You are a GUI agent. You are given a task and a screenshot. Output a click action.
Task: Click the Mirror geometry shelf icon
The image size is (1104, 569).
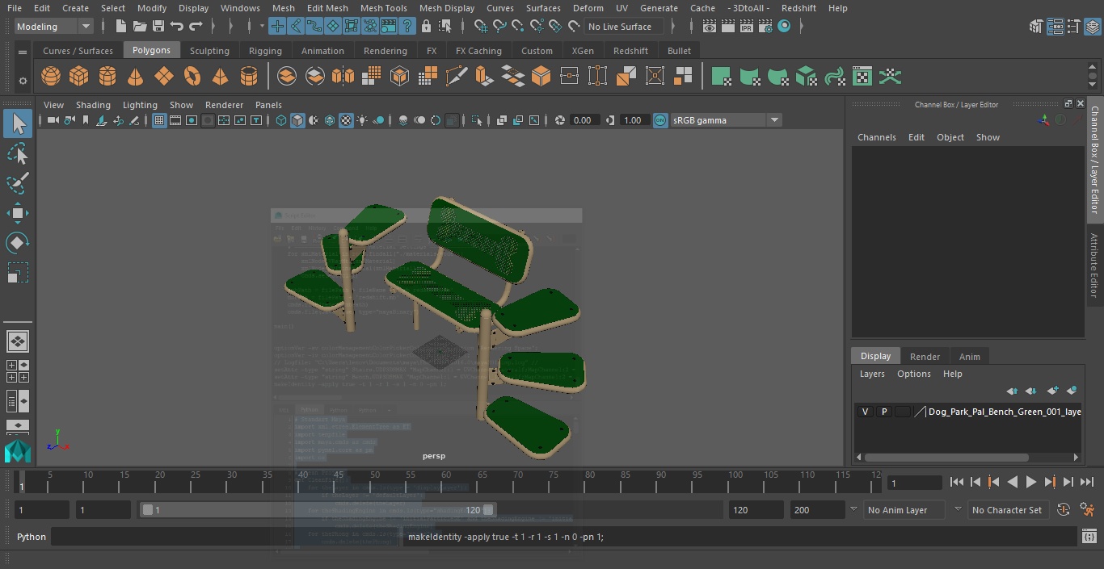point(343,77)
